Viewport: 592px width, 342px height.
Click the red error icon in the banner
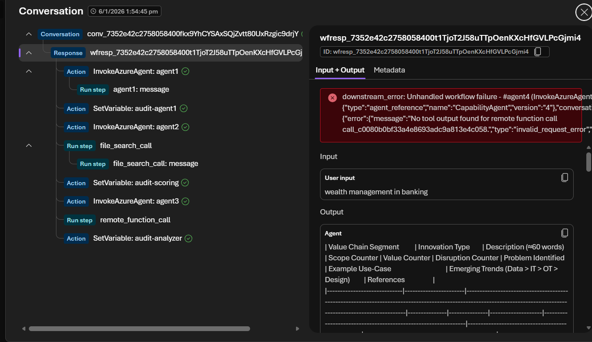click(x=332, y=97)
